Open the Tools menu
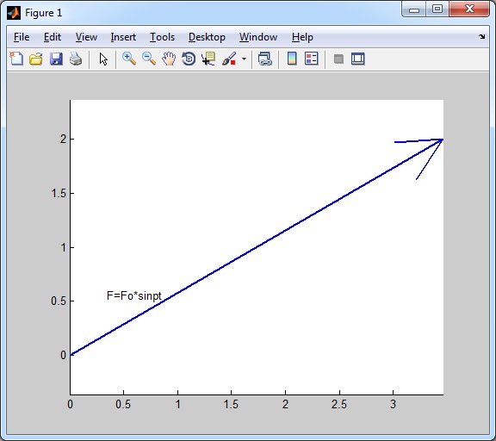 click(x=162, y=37)
